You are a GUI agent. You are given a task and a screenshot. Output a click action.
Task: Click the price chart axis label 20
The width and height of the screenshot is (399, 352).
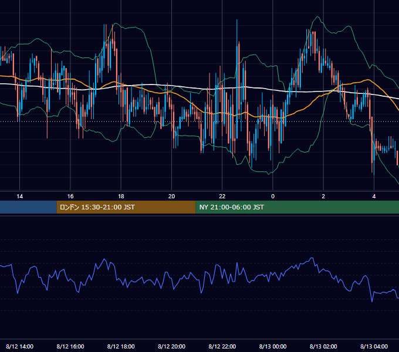pos(171,197)
